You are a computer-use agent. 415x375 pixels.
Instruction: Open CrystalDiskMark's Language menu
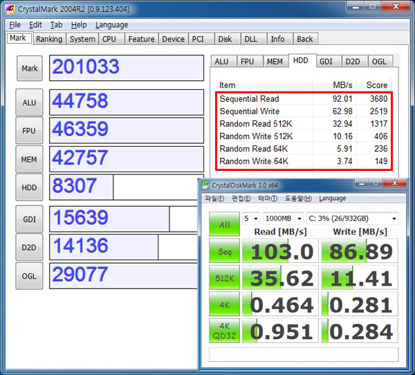pos(333,199)
